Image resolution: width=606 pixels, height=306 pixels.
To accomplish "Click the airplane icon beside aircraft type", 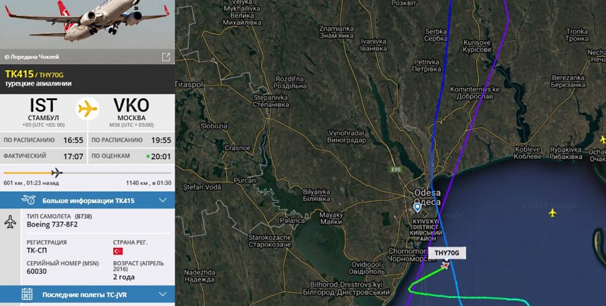I will tap(10, 222).
